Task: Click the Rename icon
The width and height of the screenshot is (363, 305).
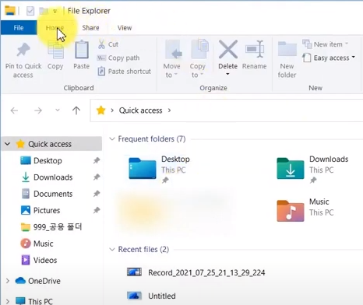Action: 255,49
